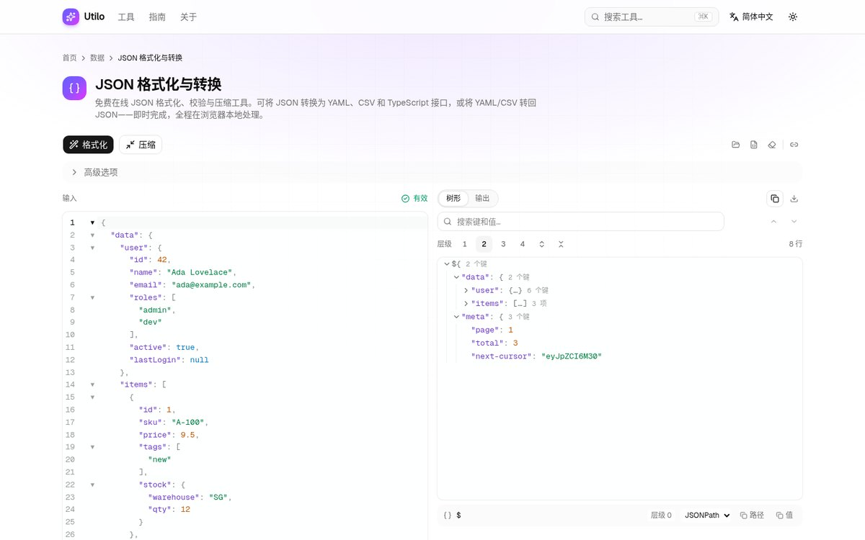The image size is (865, 540).
Task: Set tree depth level 4
Action: pos(523,244)
